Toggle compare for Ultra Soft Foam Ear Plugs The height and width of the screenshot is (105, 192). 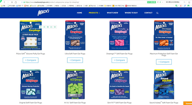(x=75, y=60)
